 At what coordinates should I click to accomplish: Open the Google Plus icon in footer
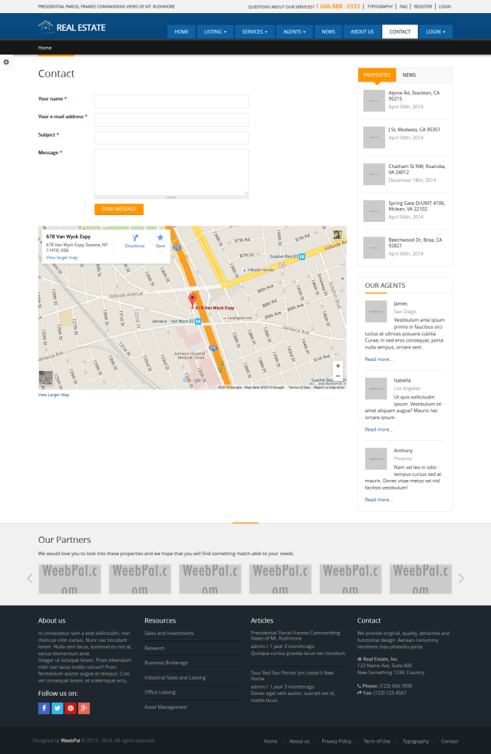tap(84, 708)
